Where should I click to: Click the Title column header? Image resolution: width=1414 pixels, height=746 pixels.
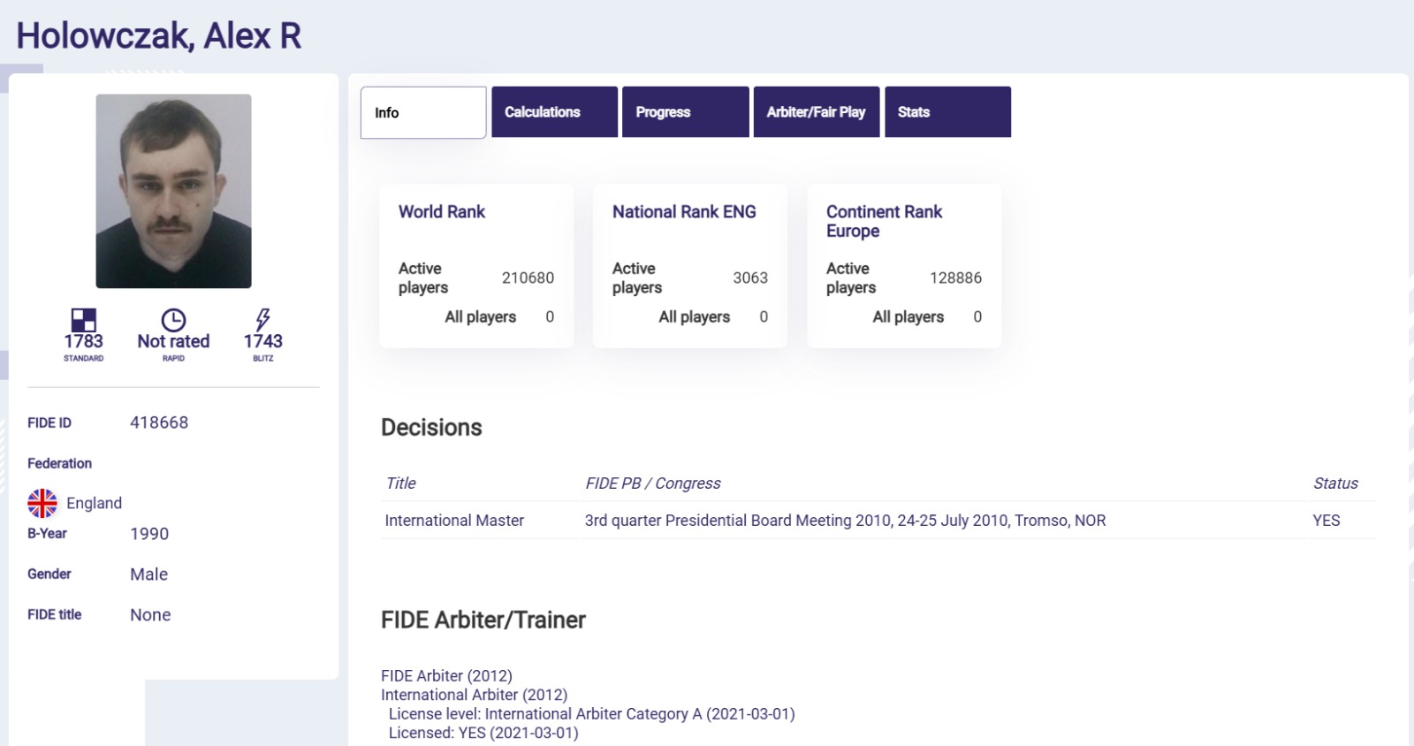pyautogui.click(x=400, y=483)
